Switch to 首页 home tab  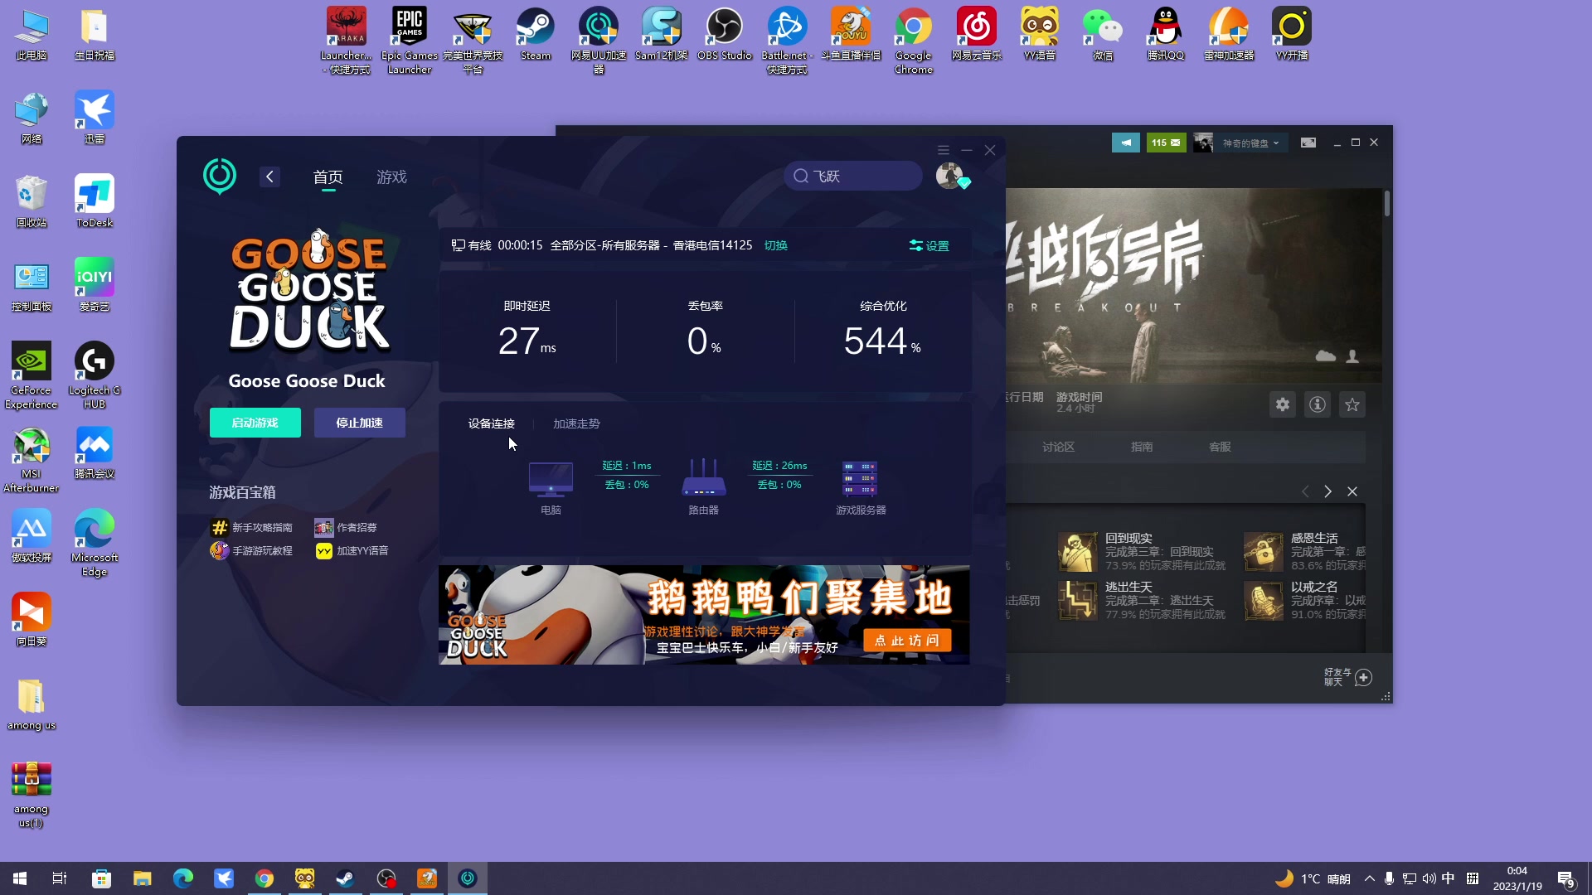point(328,177)
